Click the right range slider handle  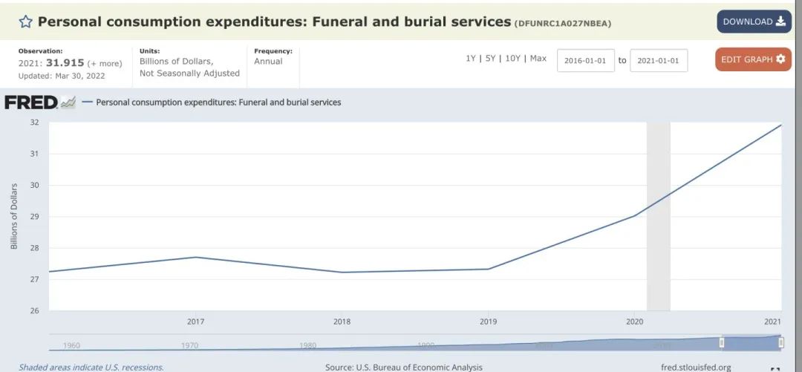[x=780, y=342]
